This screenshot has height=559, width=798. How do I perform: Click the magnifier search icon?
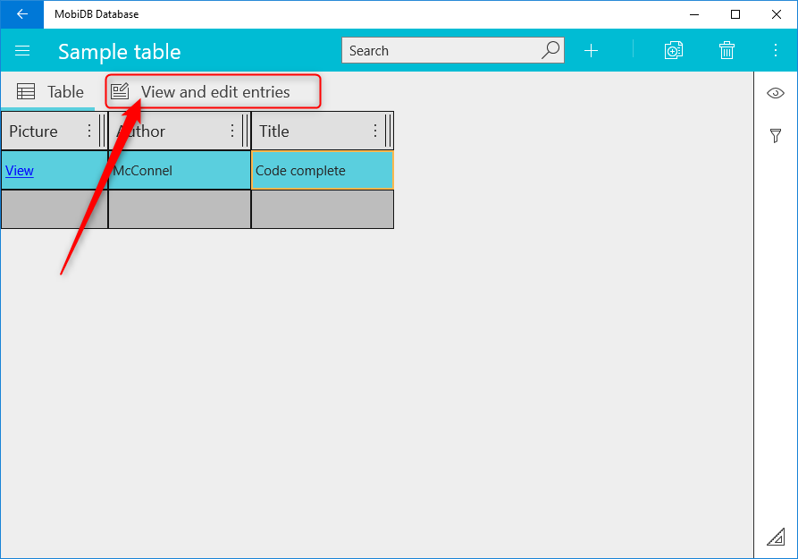[x=550, y=50]
